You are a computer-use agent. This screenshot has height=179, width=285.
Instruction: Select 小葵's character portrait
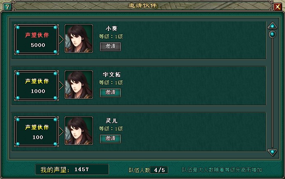tap(79, 39)
